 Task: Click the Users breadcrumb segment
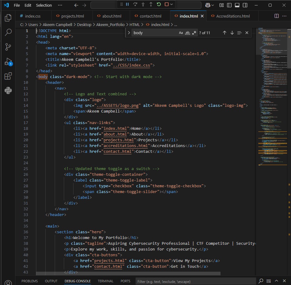click(33, 25)
